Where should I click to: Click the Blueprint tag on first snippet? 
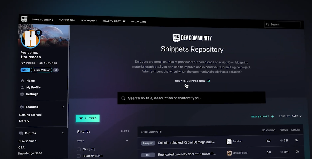click(x=148, y=143)
